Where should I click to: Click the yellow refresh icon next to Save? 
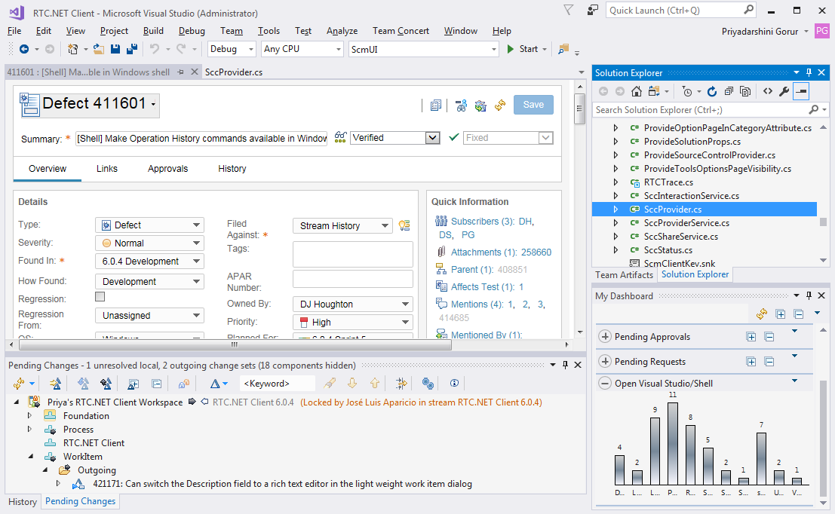coord(499,106)
